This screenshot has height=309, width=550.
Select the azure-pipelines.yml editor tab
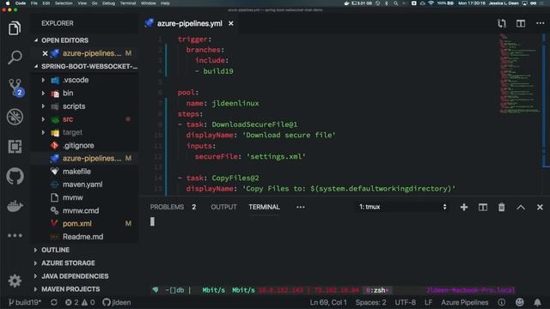point(189,23)
